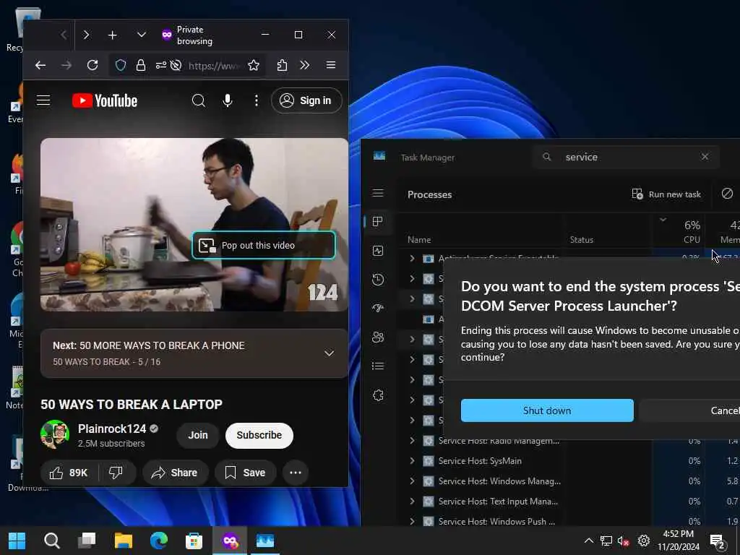
Task: Open YouTube settings three-dot menu
Action: pos(257,100)
